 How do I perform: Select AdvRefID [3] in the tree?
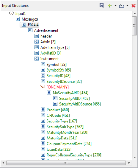(x=51, y=53)
